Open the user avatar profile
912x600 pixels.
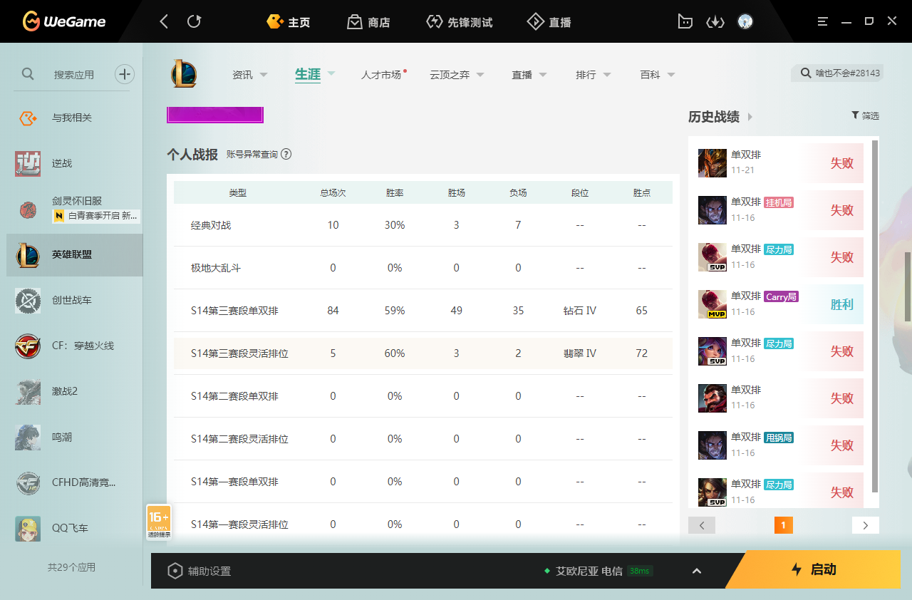pyautogui.click(x=745, y=21)
